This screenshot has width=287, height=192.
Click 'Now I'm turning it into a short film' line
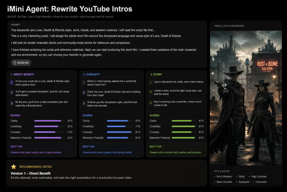pyautogui.click(x=178, y=103)
